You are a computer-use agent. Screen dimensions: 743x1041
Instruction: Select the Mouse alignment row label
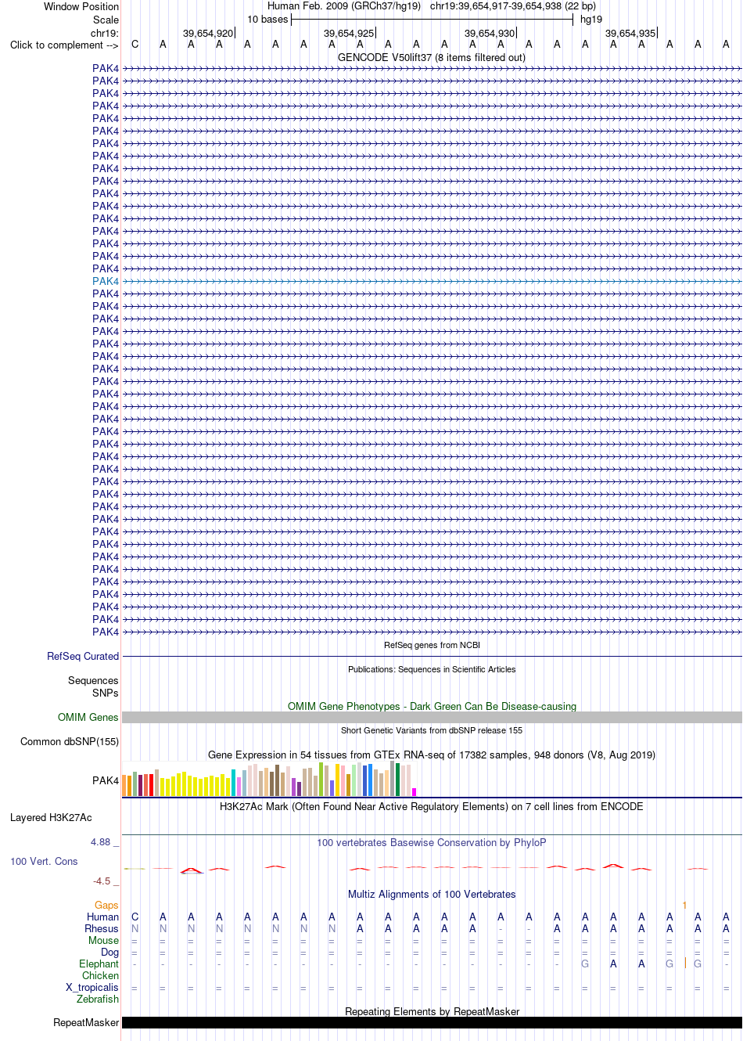coord(103,940)
